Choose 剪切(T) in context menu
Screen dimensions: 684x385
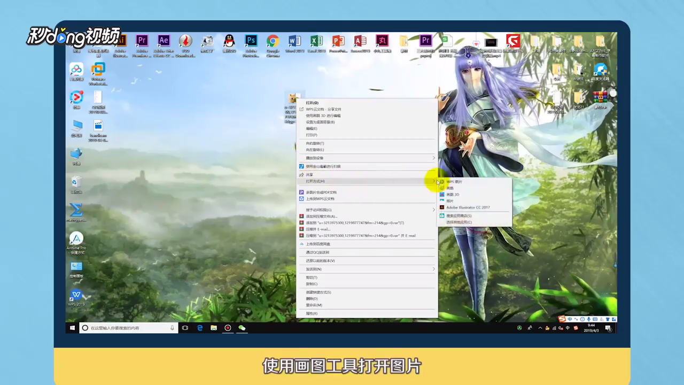click(x=367, y=278)
